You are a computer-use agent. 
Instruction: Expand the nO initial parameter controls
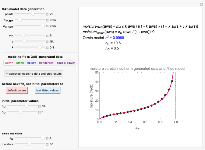[x=39, y=112]
